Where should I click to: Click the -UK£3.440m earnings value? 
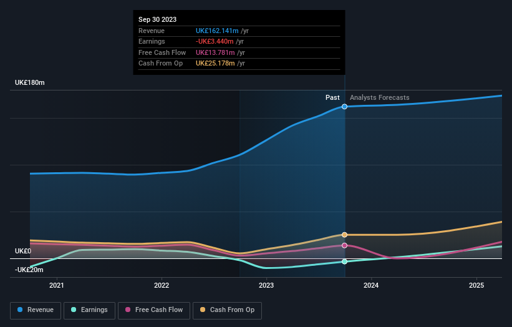pyautogui.click(x=215, y=41)
